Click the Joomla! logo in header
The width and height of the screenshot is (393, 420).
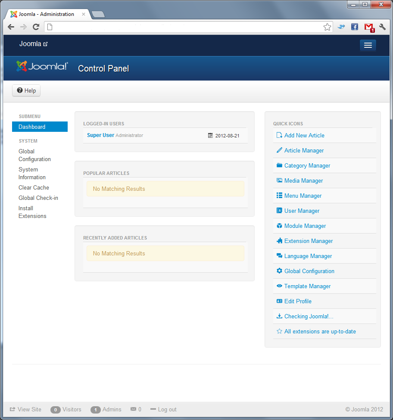click(42, 66)
